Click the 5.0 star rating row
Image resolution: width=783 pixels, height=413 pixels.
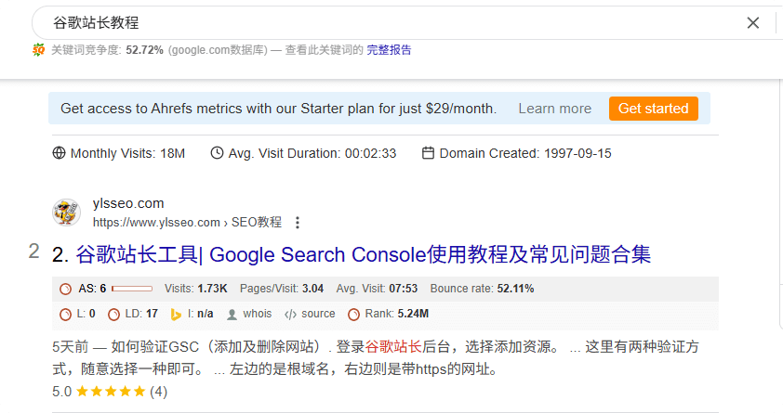(x=110, y=392)
